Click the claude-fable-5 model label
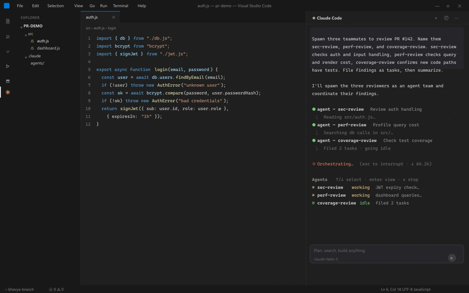This screenshot has height=293, width=469. pyautogui.click(x=326, y=259)
